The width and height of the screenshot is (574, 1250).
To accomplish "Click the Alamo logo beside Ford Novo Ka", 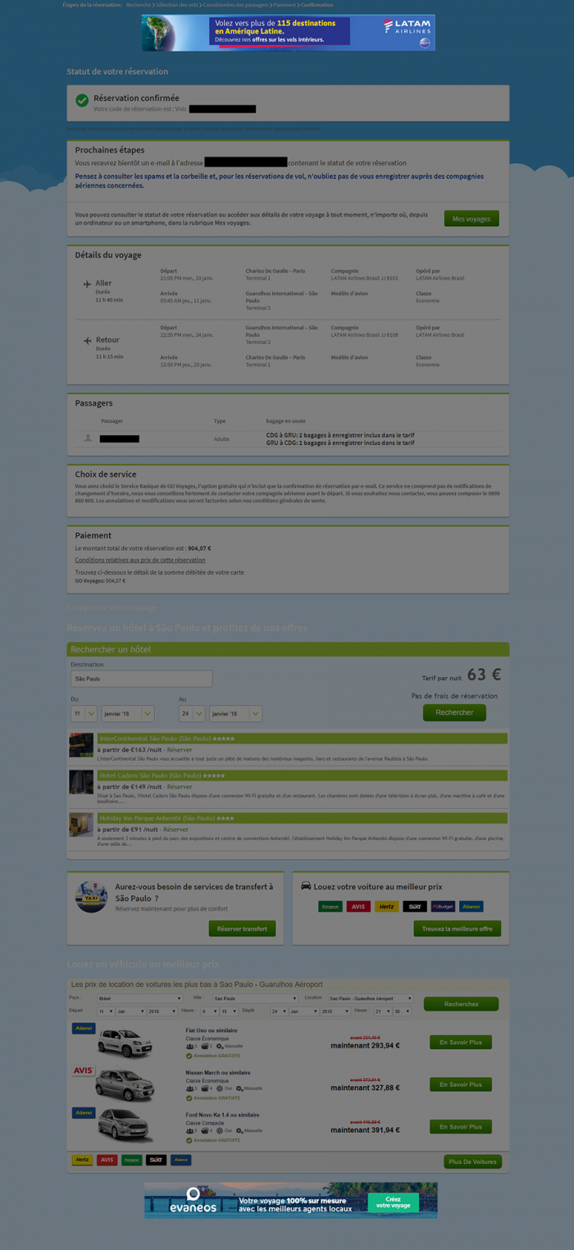I will point(84,1113).
